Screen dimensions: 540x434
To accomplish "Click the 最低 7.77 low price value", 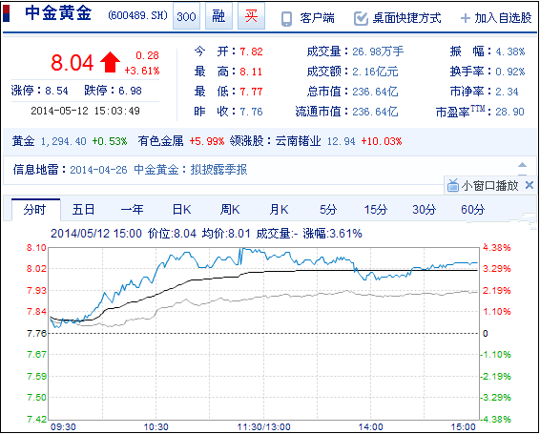I will coord(252,92).
